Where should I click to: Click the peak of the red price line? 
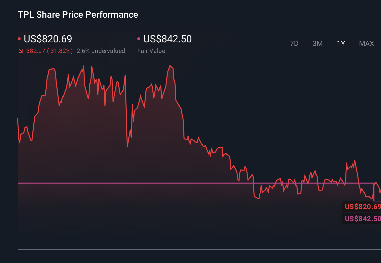pyautogui.click(x=170, y=65)
